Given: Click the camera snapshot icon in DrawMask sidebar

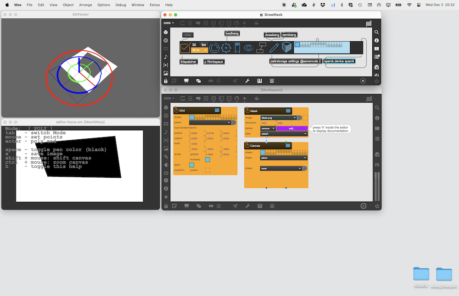Looking at the screenshot, I should 377,67.
